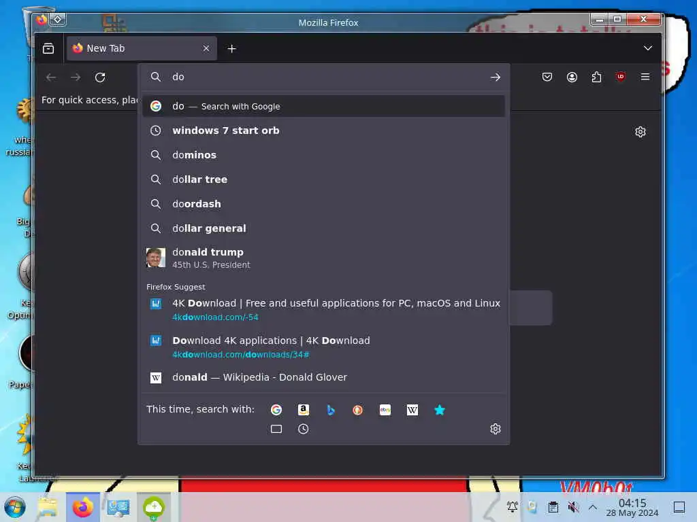Select 'windows 7 start orb' history suggestion
Screen dimensions: 697x522
pyautogui.click(x=323, y=130)
